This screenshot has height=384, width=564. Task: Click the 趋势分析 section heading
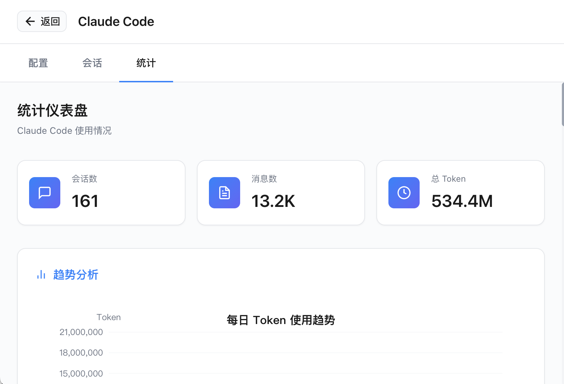[76, 275]
